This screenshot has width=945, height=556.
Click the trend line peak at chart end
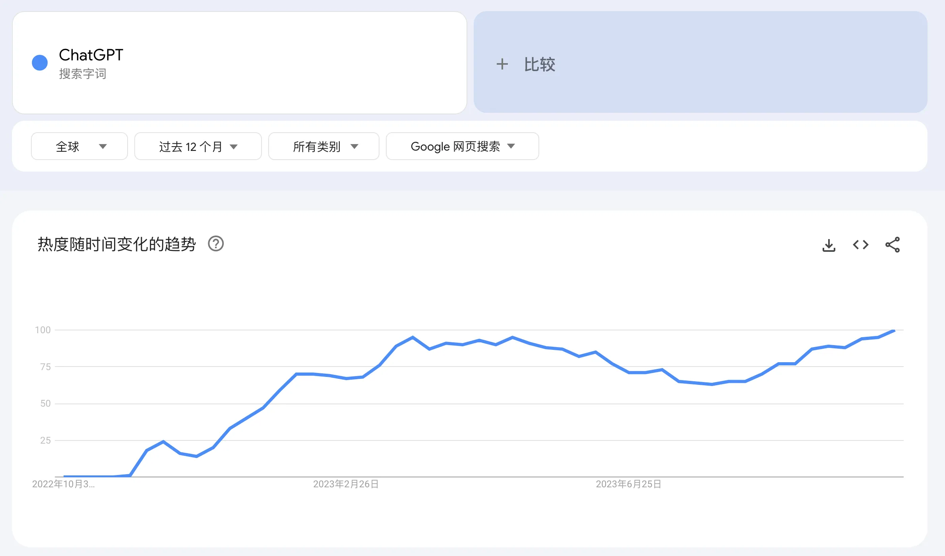[893, 331]
